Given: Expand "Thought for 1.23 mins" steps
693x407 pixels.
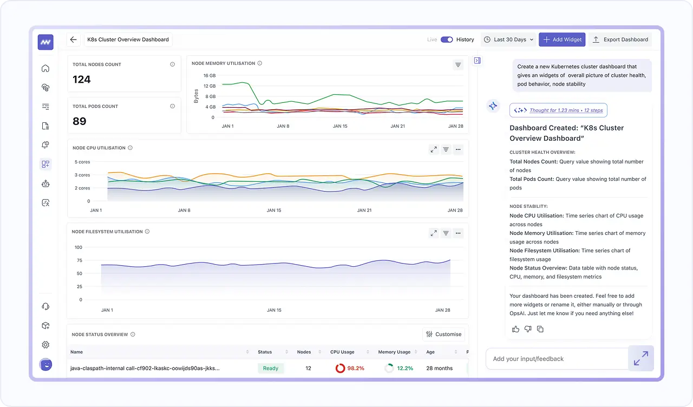Looking at the screenshot, I should tap(558, 110).
